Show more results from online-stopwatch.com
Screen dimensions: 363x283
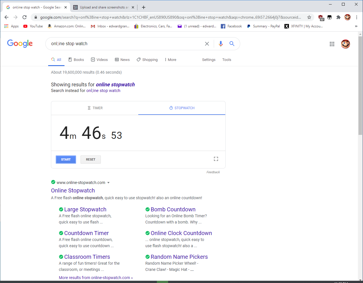click(96, 278)
